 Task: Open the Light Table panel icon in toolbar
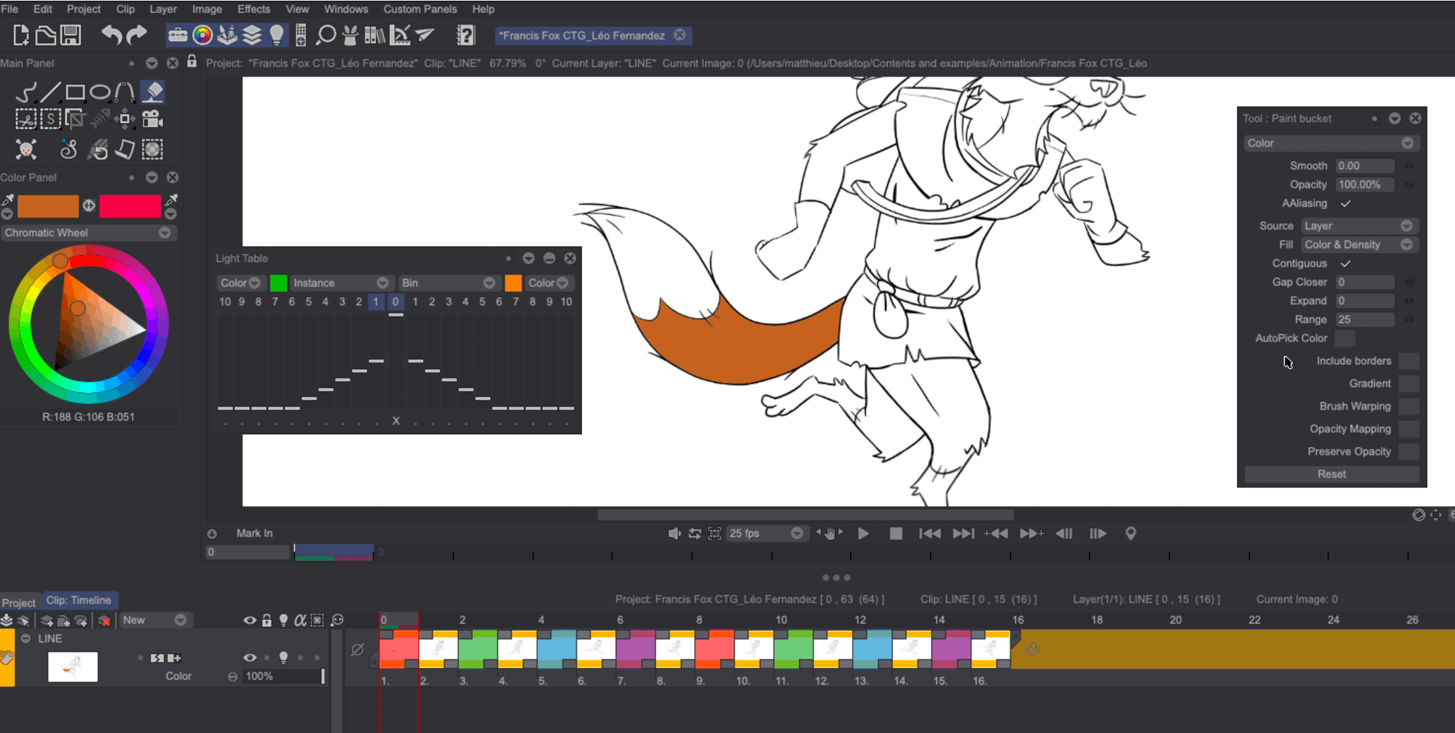(x=277, y=35)
